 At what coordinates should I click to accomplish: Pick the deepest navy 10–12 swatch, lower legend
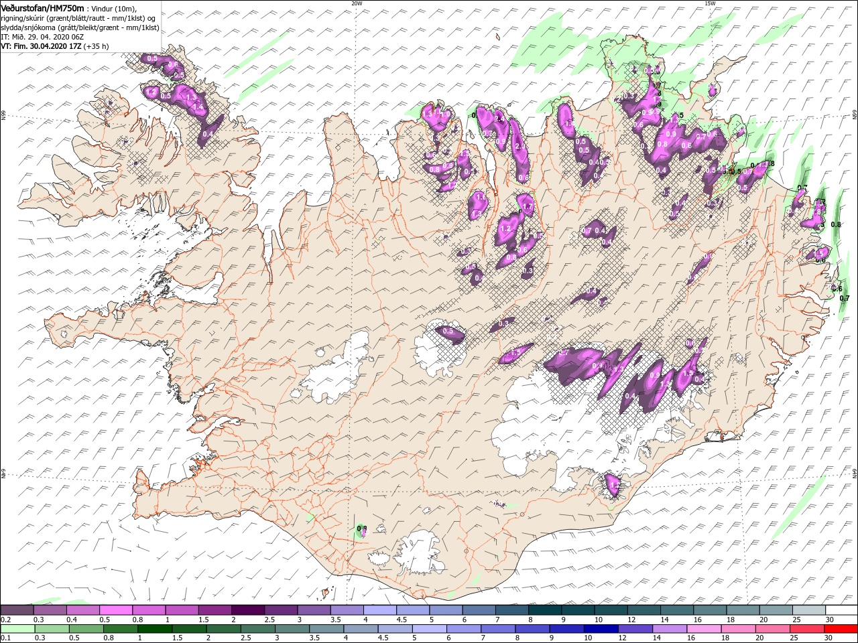pos(599,629)
